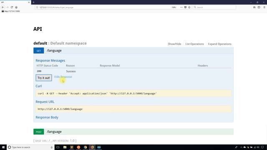Open Task View from the taskbar
Viewport: 267px width, 150px height.
click(58, 147)
